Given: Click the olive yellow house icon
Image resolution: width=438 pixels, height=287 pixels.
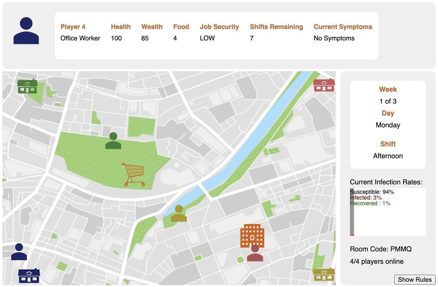Looking at the screenshot, I should (x=324, y=274).
